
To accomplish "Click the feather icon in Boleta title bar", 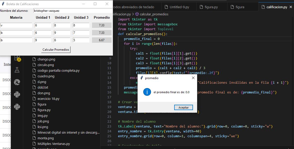I will [3, 4].
